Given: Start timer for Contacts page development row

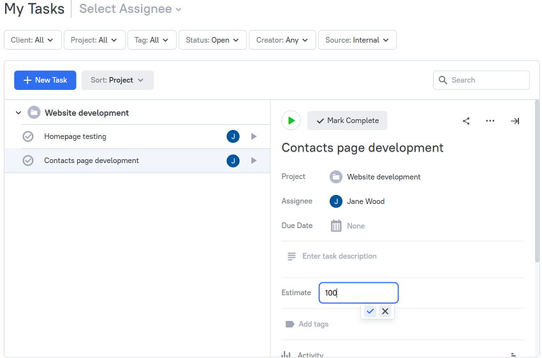Looking at the screenshot, I should click(254, 161).
